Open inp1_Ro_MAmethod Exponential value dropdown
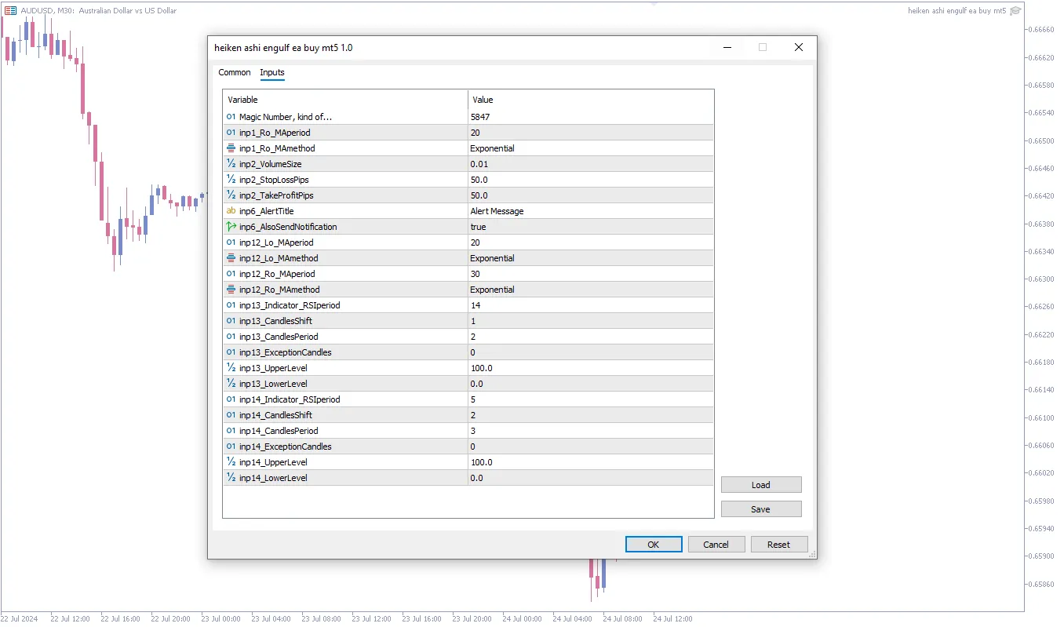The width and height of the screenshot is (1064, 627). (x=591, y=148)
